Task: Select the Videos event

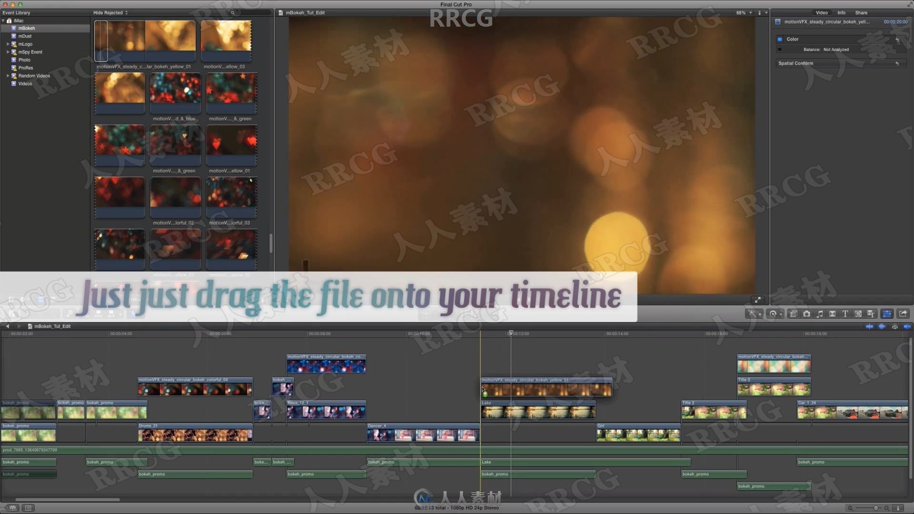Action: (45, 84)
